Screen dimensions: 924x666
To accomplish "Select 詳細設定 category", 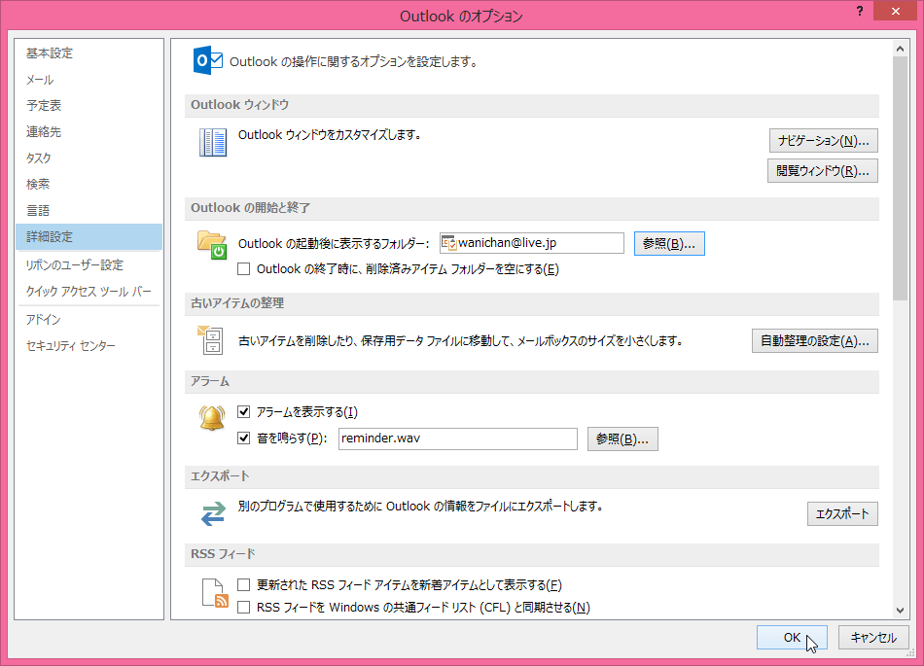I will [x=89, y=236].
